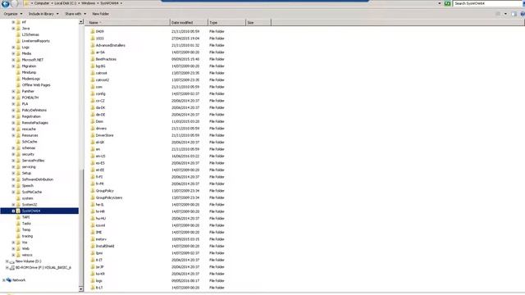Expand the SoftwareDistribution tree node
The width and height of the screenshot is (525, 295).
tap(13, 179)
